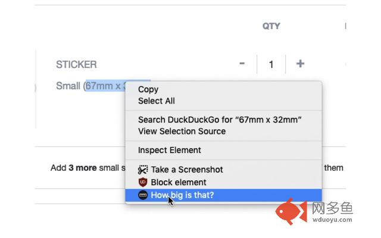Viewport: 381px width, 238px height.
Task: Click the QTY column header
Action: coord(271,26)
